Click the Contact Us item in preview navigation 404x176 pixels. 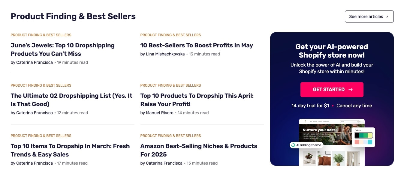pyautogui.click(x=320, y=121)
